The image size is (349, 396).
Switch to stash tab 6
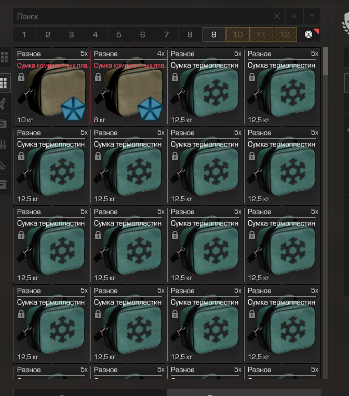point(143,34)
